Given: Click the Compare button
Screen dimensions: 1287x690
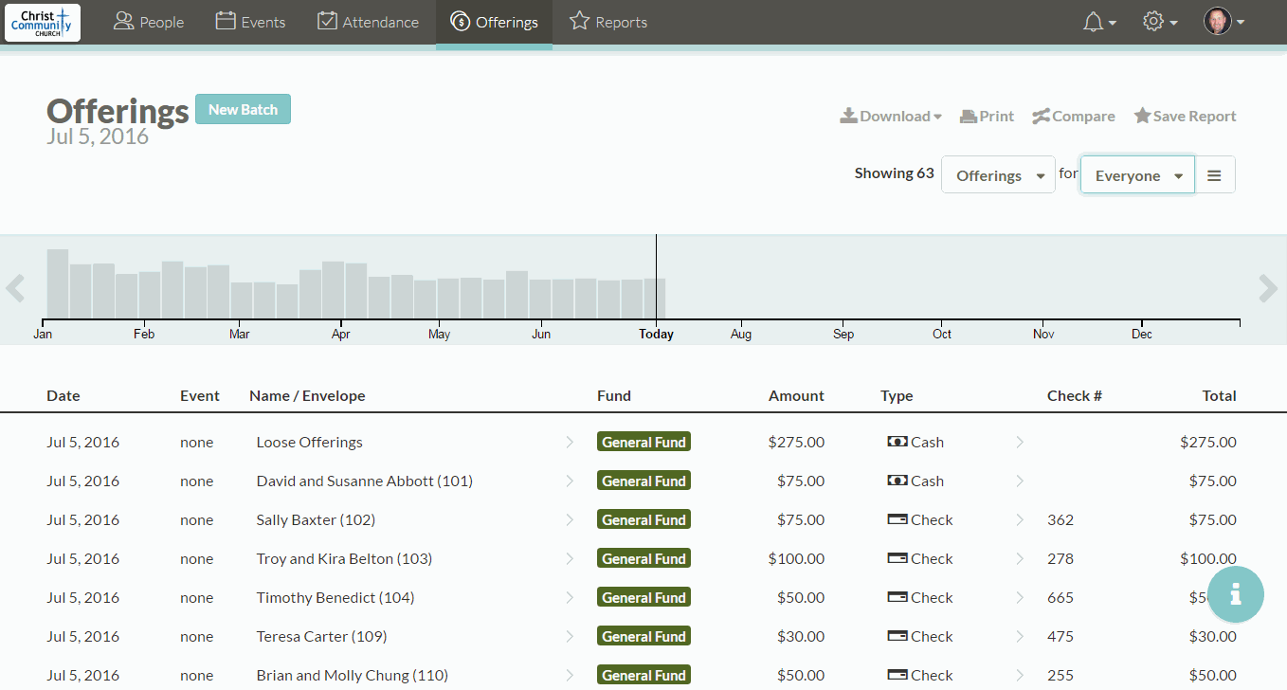Looking at the screenshot, I should pyautogui.click(x=1074, y=117).
